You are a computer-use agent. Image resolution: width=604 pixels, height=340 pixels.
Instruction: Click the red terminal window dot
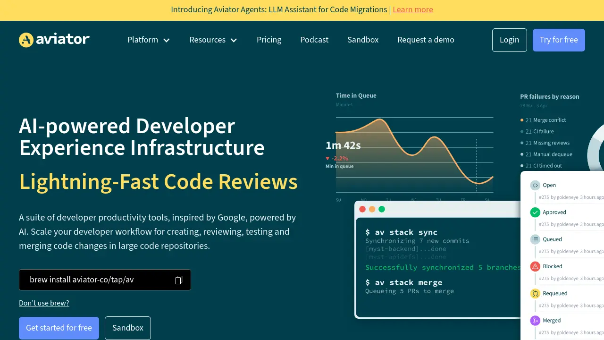click(x=362, y=209)
